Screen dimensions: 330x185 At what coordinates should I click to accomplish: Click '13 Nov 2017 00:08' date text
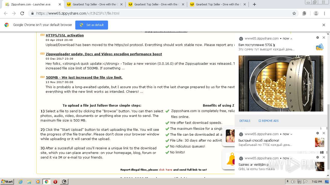[x=60, y=82]
